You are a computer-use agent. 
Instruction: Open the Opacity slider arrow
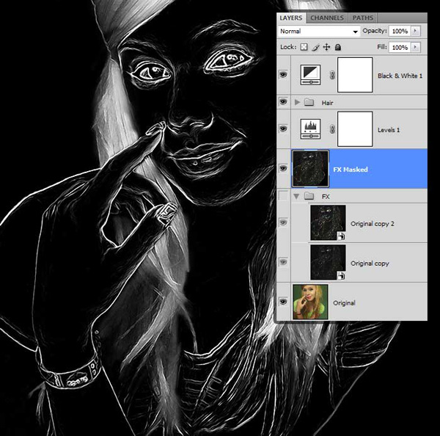point(416,32)
